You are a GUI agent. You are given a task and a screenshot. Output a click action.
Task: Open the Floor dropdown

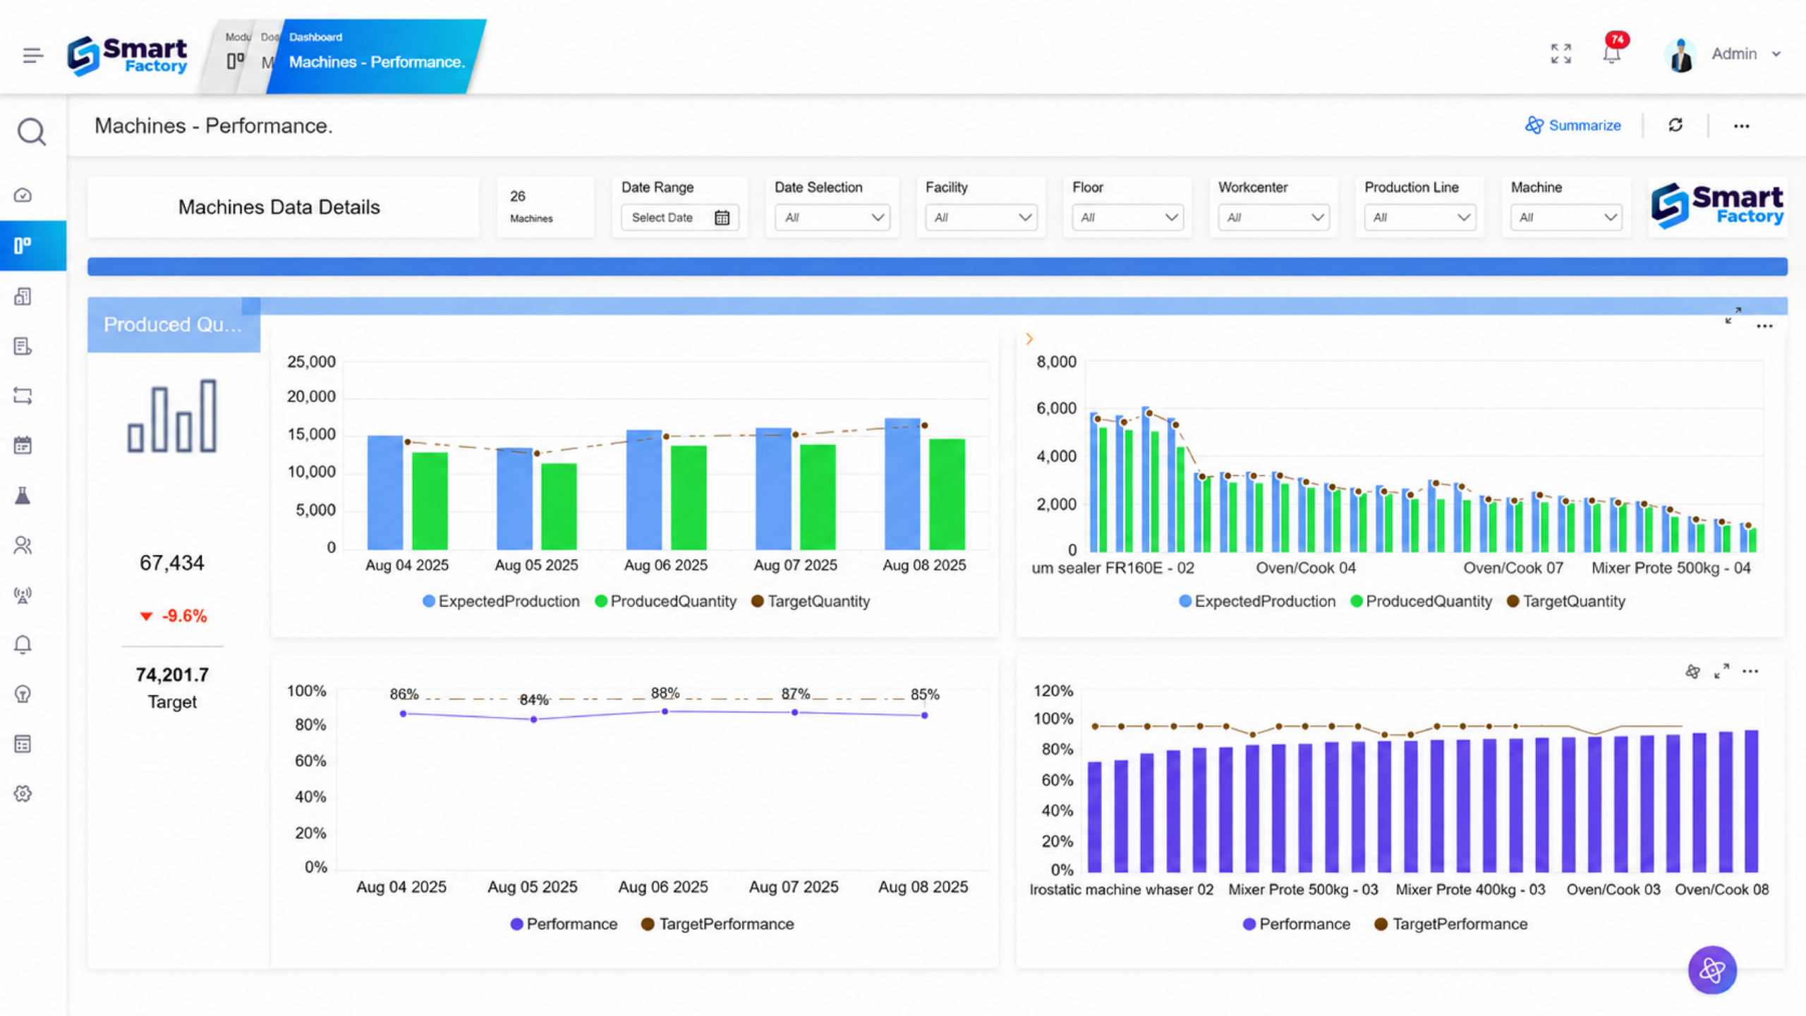1127,218
